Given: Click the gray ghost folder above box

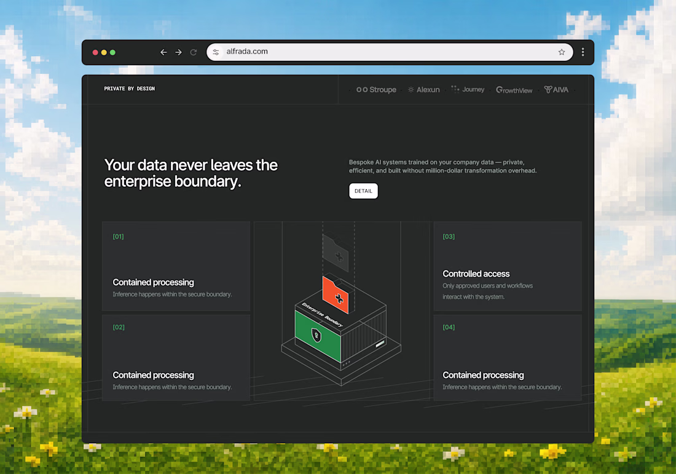Looking at the screenshot, I should coord(336,253).
